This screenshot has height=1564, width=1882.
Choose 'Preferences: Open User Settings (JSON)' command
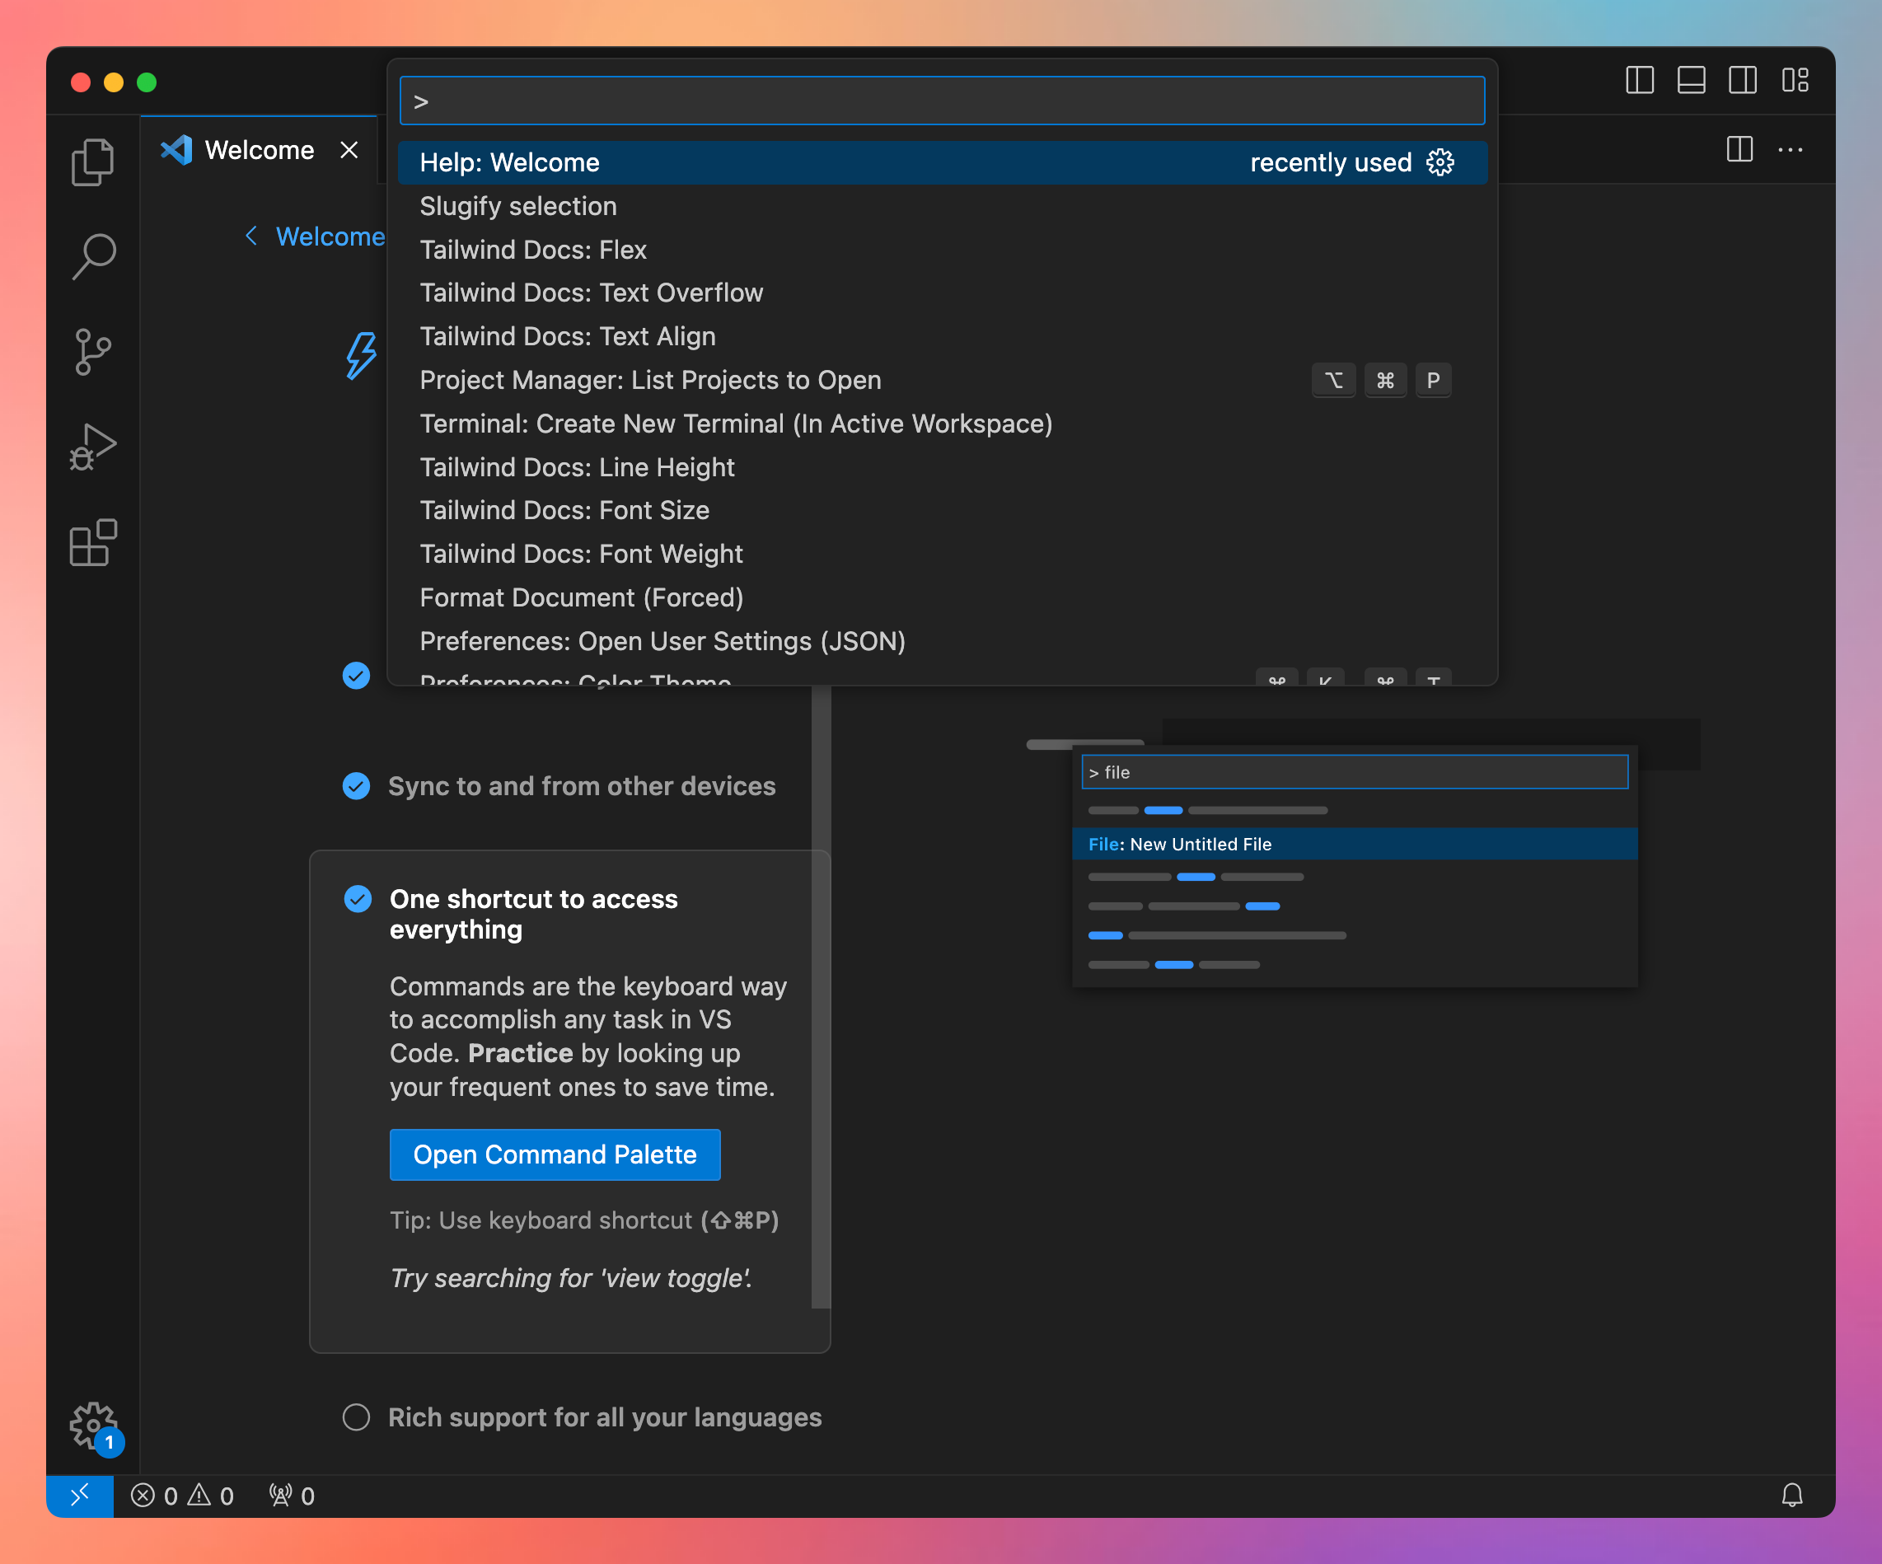pos(662,642)
